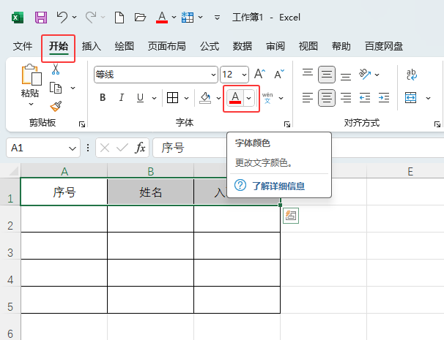Image resolution: width=444 pixels, height=340 pixels.
Task: Open the 对齐方式 group dialog launcher
Action: (x=437, y=124)
